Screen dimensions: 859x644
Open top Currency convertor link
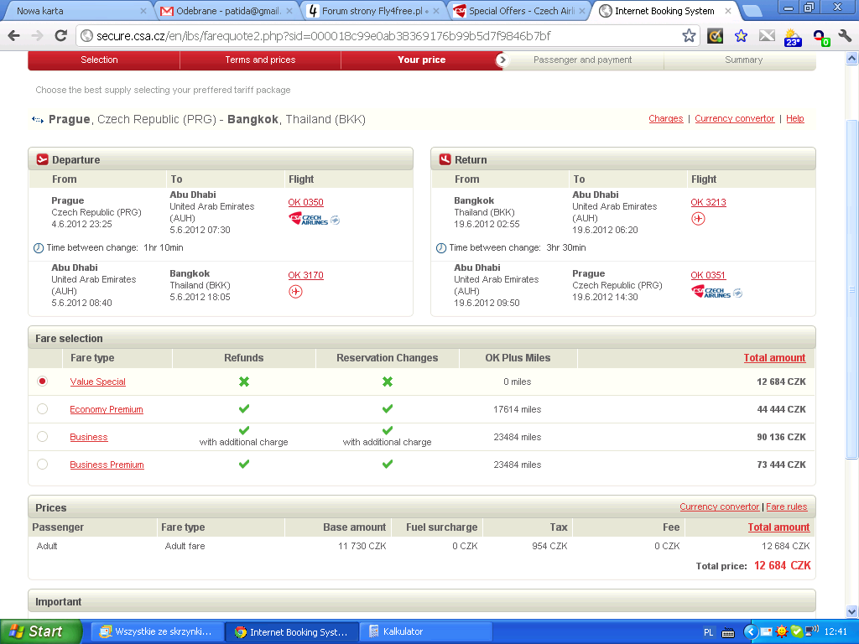tap(734, 118)
